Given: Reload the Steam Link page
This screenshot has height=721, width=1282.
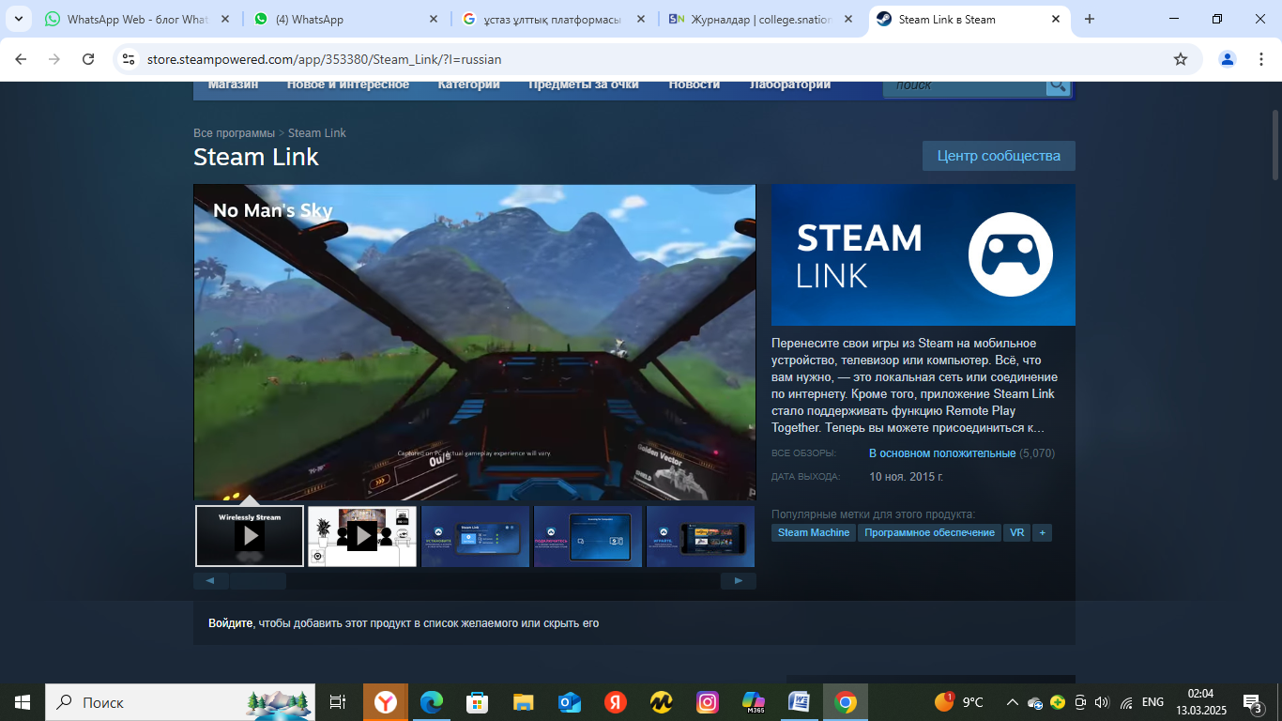Looking at the screenshot, I should click(x=88, y=59).
